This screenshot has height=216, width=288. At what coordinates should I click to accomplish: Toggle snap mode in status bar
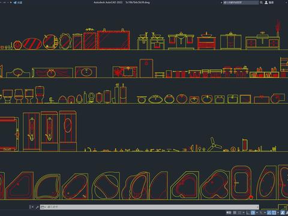point(239,212)
